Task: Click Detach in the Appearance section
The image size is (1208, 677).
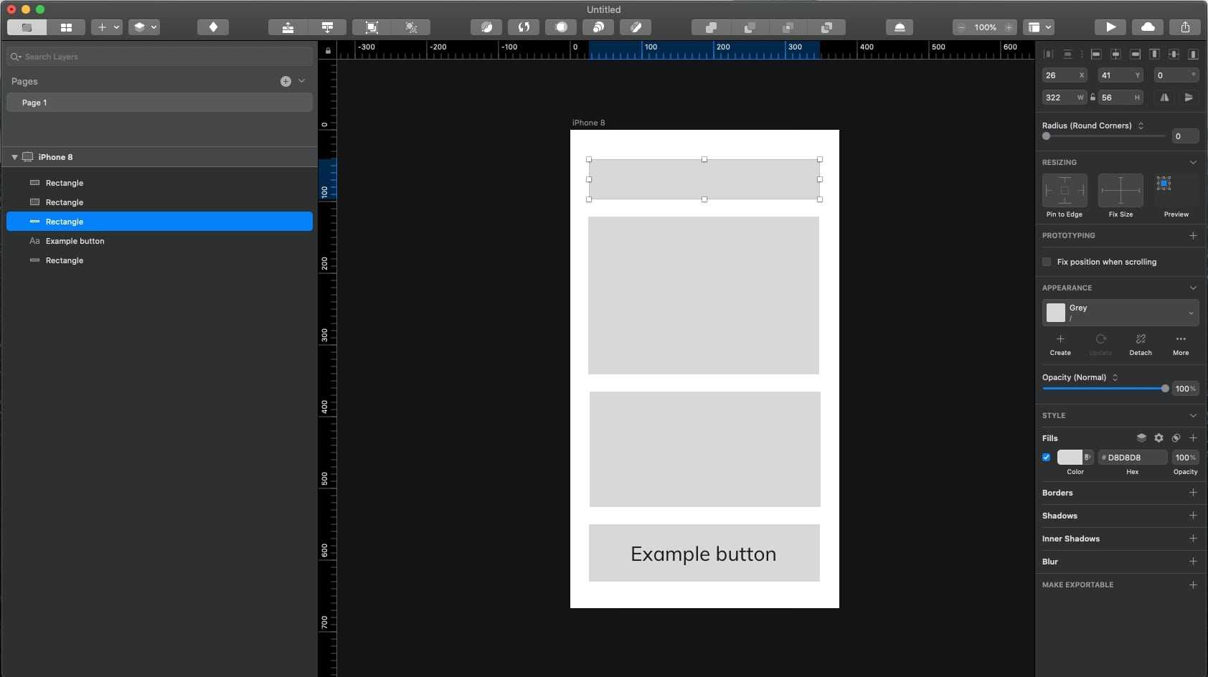Action: pos(1140,343)
